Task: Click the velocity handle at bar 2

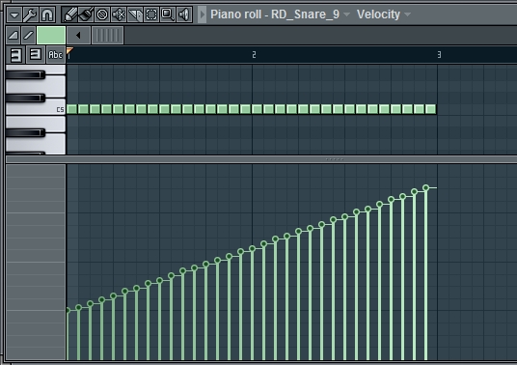Action: tap(253, 248)
